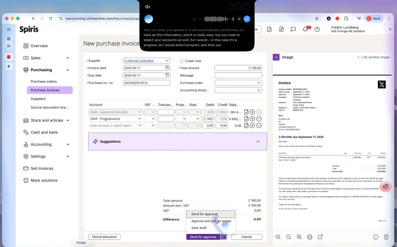Open VAT dropdown on 5420 Programvaror row
Image resolution: width=397 pixels, height=247 pixels.
(153, 119)
